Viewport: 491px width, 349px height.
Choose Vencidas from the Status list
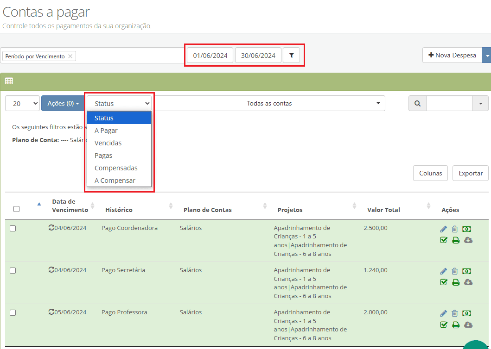pos(119,143)
